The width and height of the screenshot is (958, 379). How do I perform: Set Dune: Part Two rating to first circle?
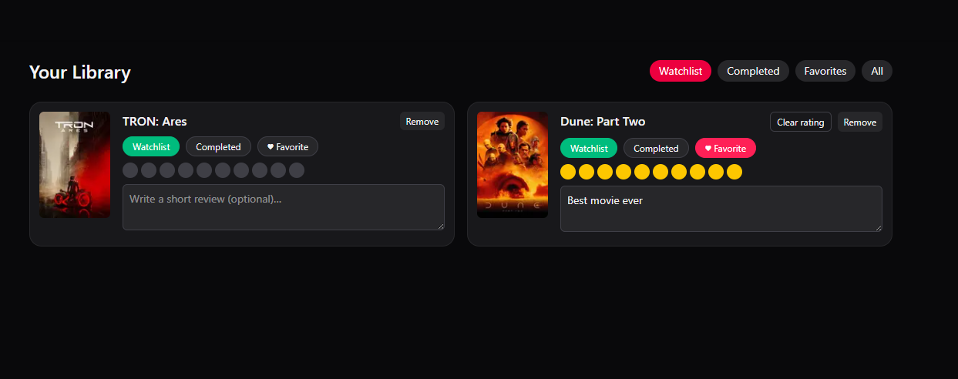pyautogui.click(x=568, y=172)
